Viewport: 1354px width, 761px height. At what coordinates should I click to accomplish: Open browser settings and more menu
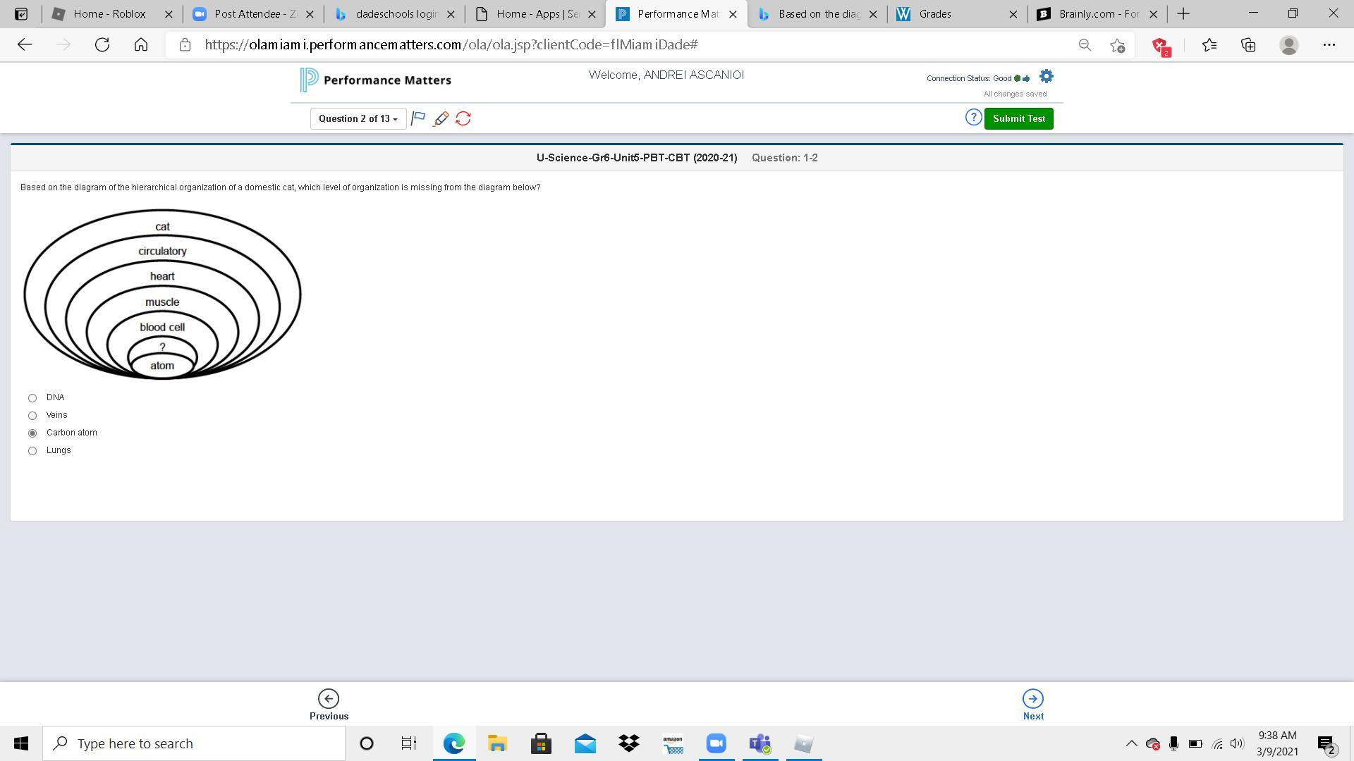[x=1329, y=45]
